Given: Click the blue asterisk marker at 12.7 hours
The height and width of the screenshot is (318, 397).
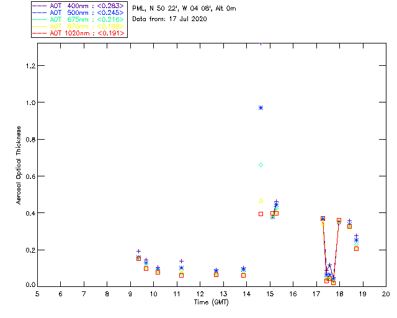Looking at the screenshot, I should pyautogui.click(x=216, y=270).
